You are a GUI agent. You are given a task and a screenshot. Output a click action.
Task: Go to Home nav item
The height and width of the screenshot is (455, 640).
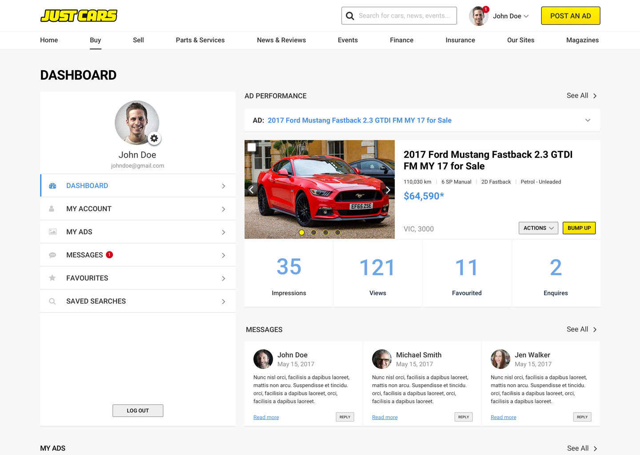tap(49, 40)
